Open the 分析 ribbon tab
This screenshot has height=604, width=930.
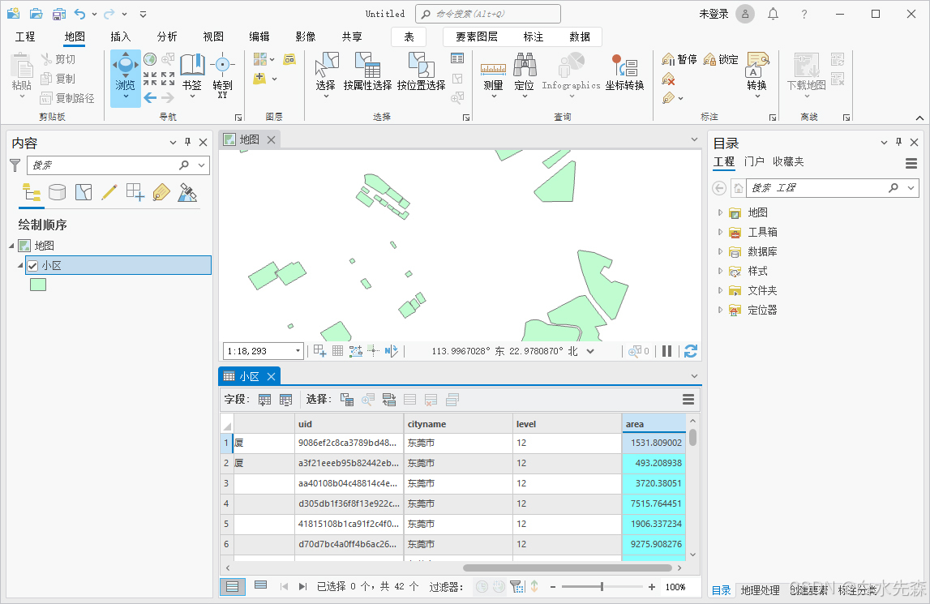click(x=167, y=36)
